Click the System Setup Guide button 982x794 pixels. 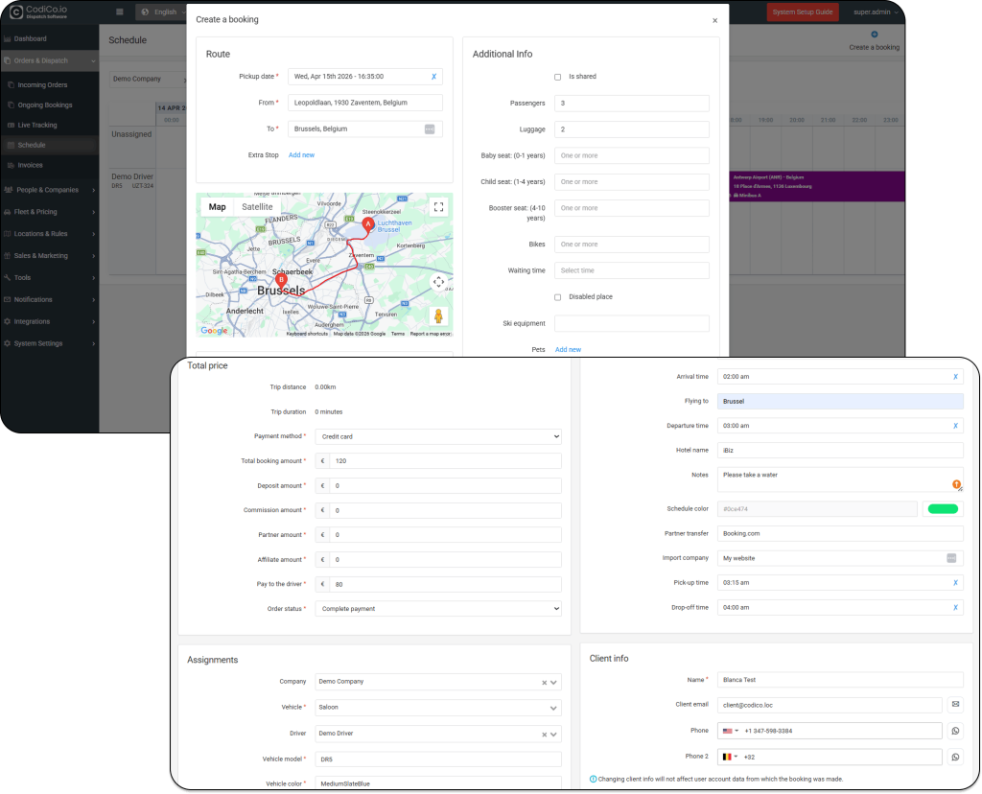(803, 12)
